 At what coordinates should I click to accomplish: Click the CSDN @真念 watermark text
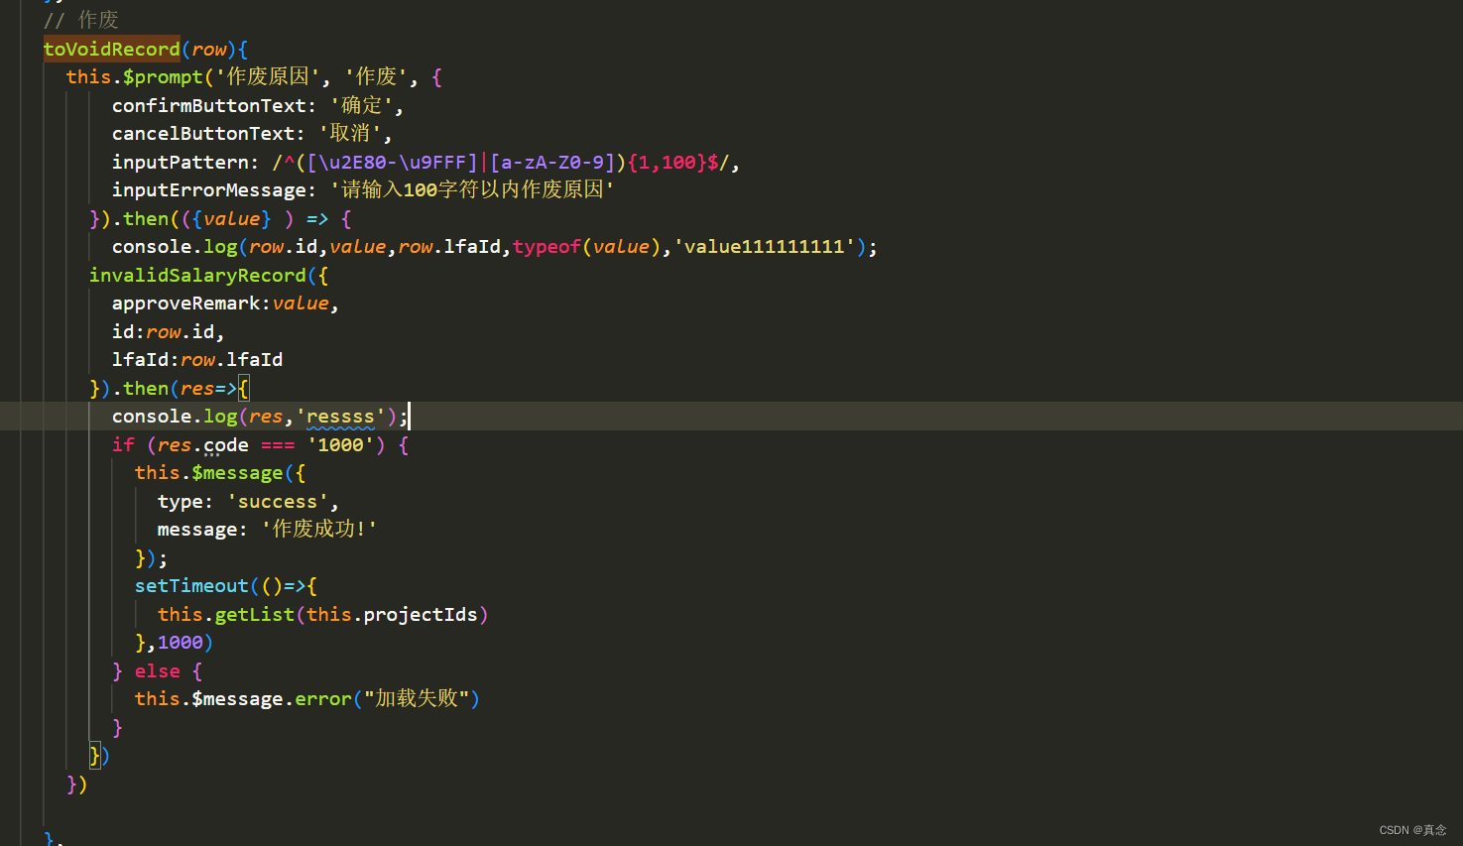1412,830
